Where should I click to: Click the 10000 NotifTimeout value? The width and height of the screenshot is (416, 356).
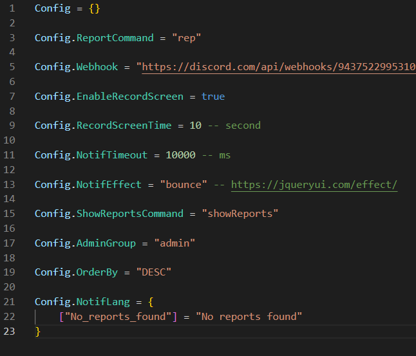tap(181, 155)
